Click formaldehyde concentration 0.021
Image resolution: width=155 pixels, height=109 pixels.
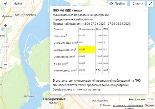pos(82,70)
